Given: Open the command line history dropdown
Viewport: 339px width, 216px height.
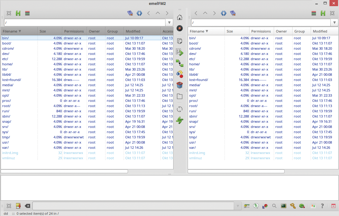Looking at the screenshot, I should coord(237,206).
